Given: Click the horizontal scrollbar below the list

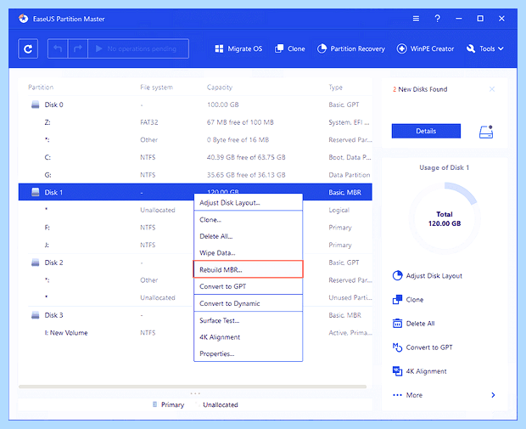Looking at the screenshot, I should click(x=193, y=387).
